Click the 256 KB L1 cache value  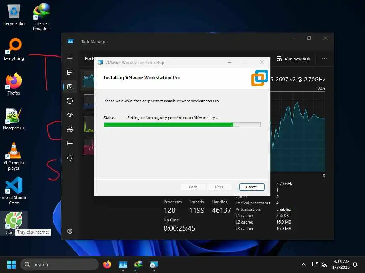(x=282, y=216)
